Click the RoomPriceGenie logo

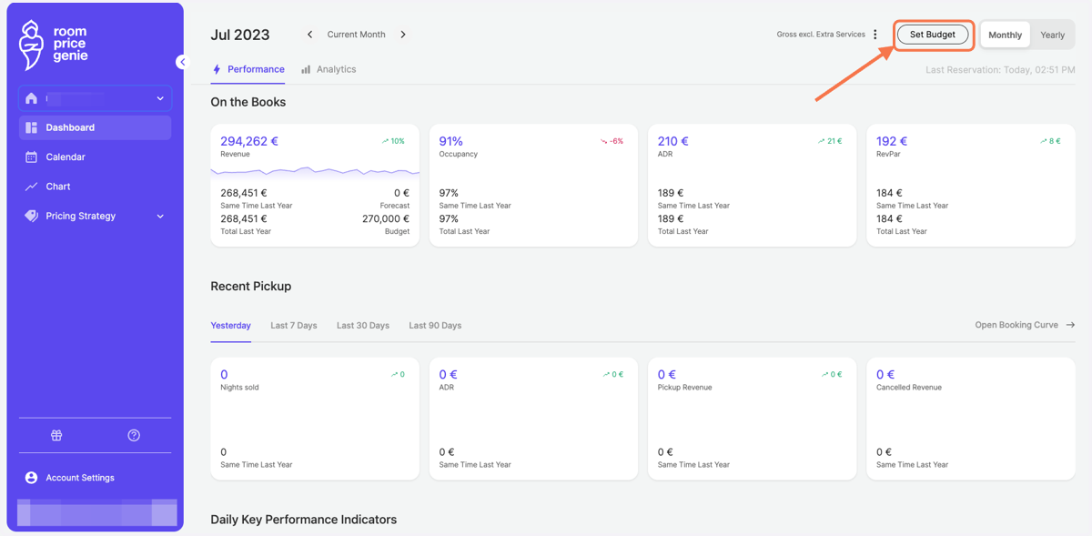point(53,45)
